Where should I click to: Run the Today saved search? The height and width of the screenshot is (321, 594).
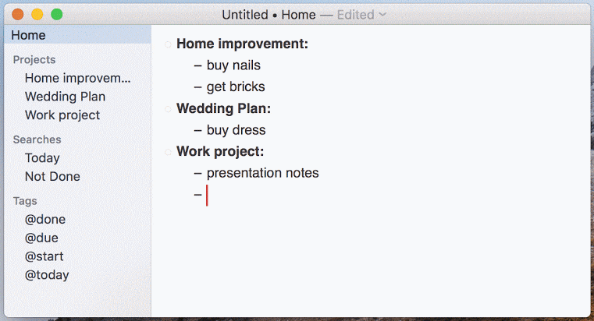42,157
